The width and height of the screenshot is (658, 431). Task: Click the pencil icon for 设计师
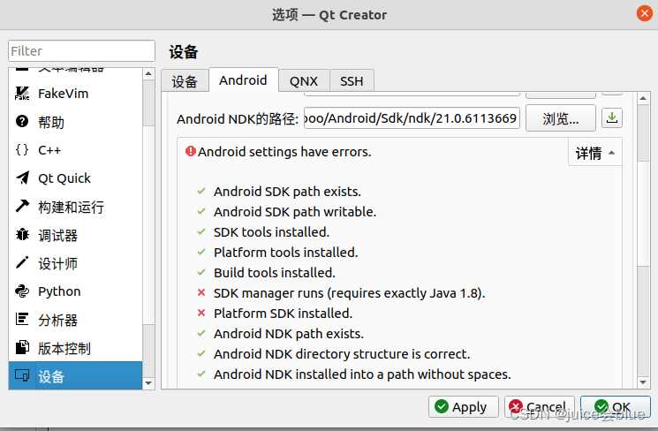coord(22,262)
